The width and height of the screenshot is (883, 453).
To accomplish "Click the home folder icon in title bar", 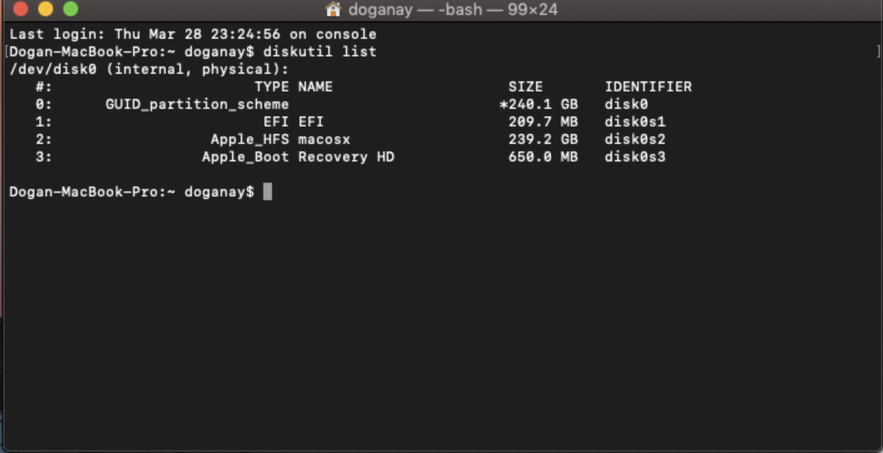I will (x=333, y=9).
